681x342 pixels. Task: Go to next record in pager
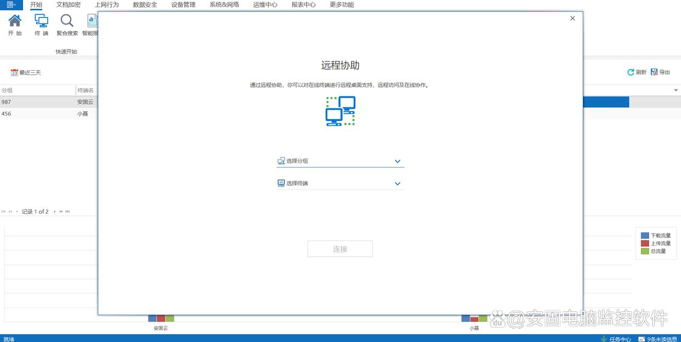coord(54,212)
